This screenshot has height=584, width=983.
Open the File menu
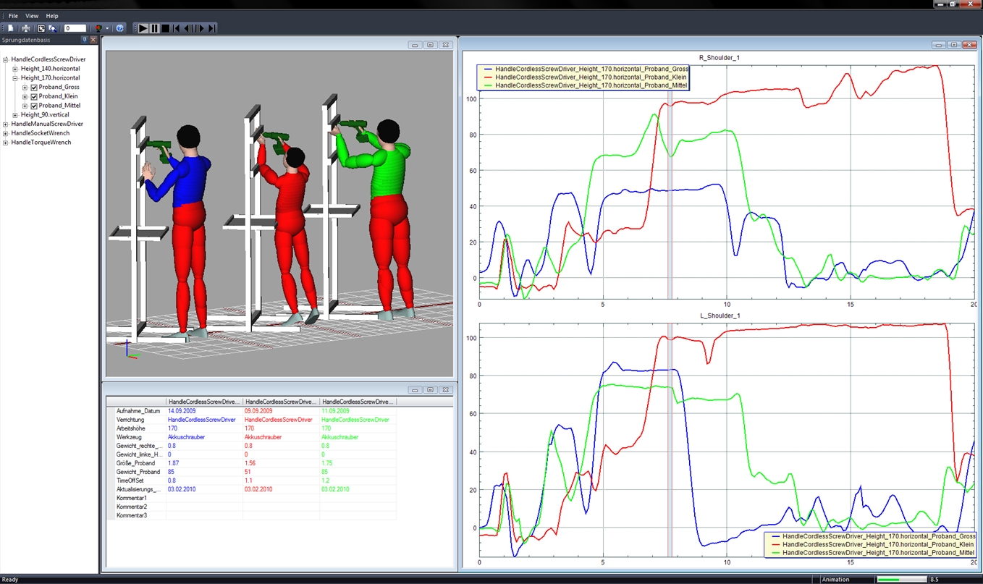point(13,16)
